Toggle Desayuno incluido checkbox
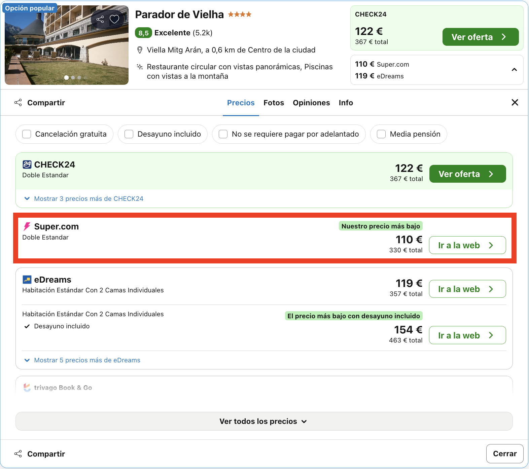Image resolution: width=529 pixels, height=469 pixels. pos(129,134)
